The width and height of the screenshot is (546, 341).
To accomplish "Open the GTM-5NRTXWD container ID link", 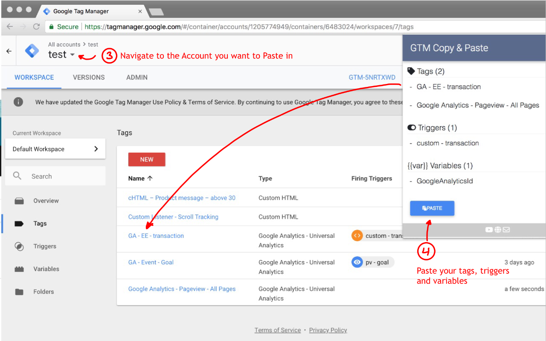I will coord(372,77).
